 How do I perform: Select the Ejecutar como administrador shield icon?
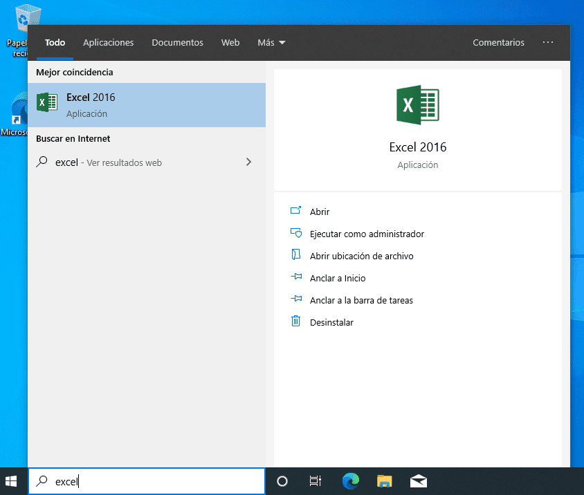tap(297, 234)
